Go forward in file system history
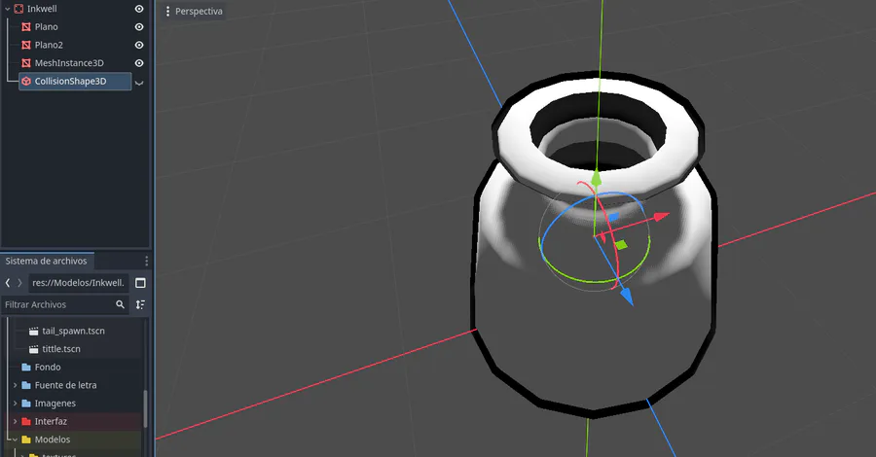The height and width of the screenshot is (457, 876). click(x=19, y=283)
